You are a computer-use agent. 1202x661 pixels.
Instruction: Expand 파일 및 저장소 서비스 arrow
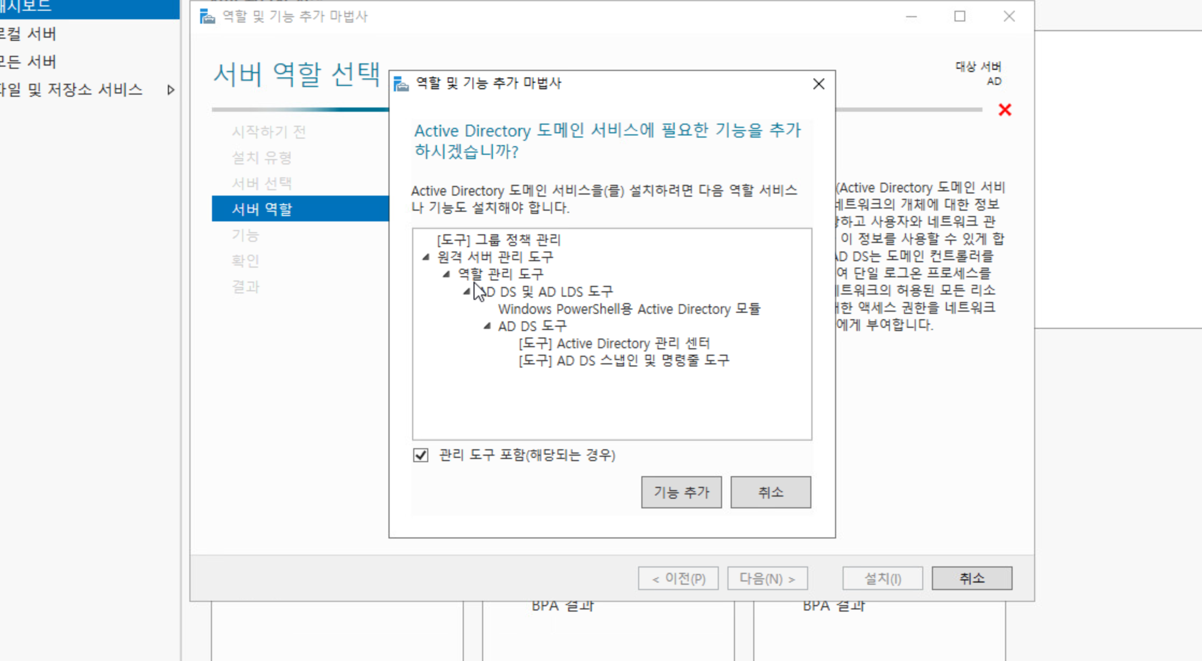tap(171, 90)
